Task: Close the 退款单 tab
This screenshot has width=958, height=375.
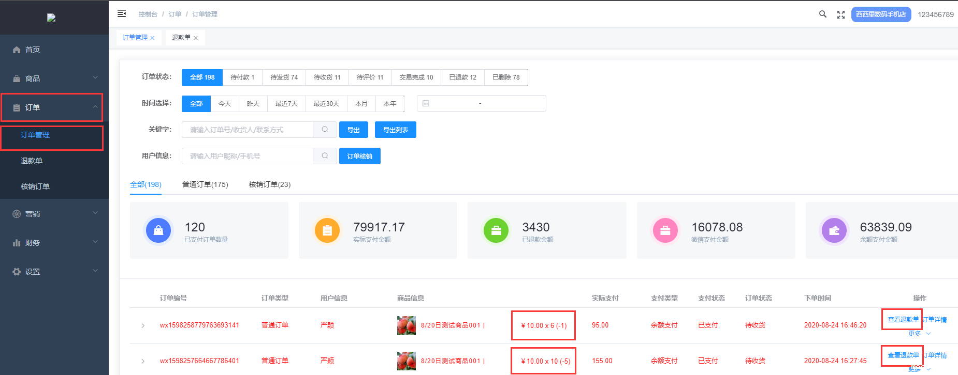Action: [196, 38]
